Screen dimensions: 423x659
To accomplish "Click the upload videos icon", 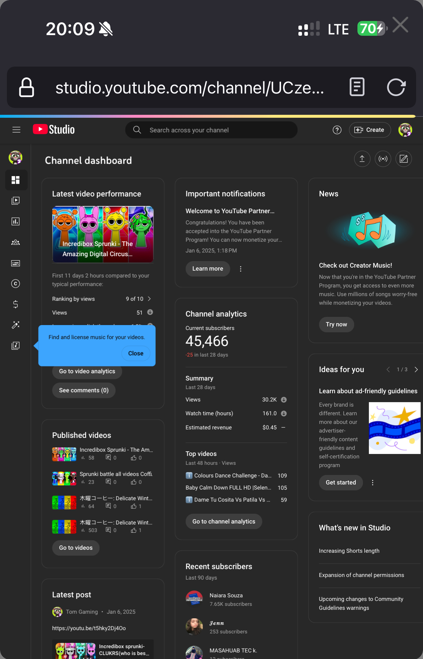I will point(362,159).
